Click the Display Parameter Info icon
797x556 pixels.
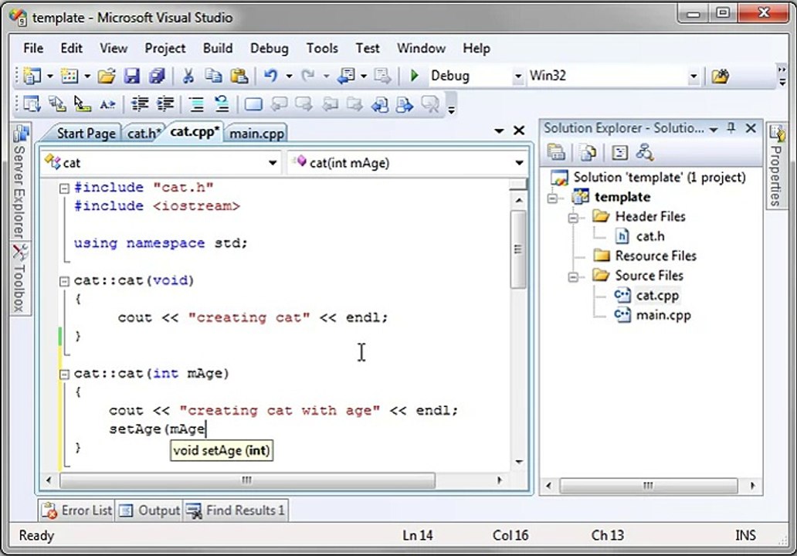pos(57,105)
